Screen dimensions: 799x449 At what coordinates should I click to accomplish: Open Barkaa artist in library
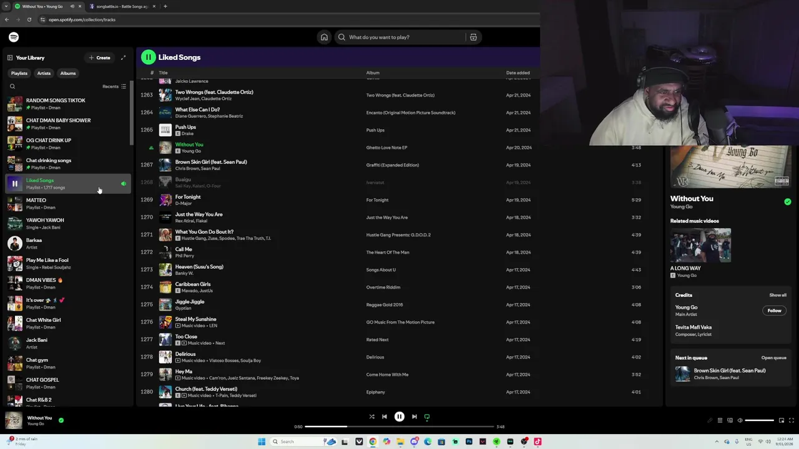click(67, 243)
